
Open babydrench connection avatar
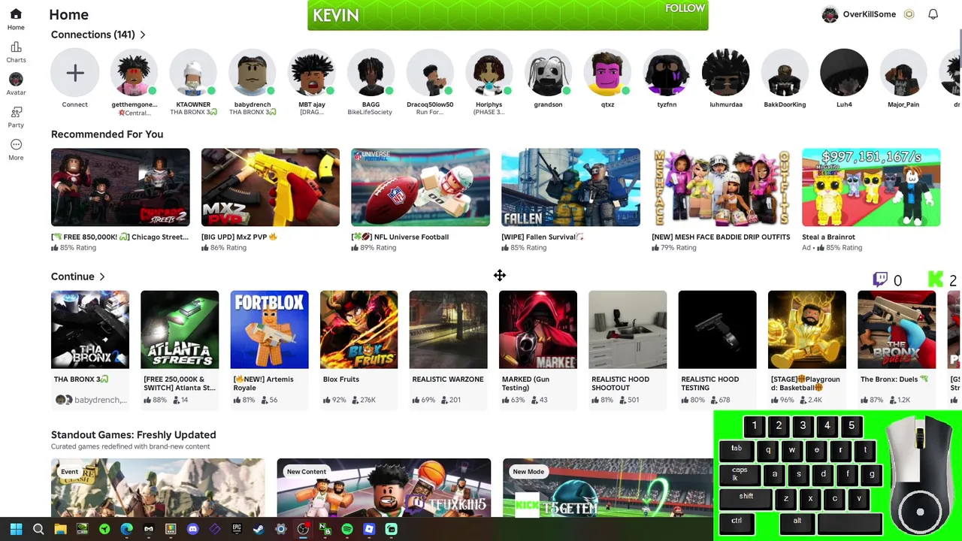pyautogui.click(x=252, y=73)
